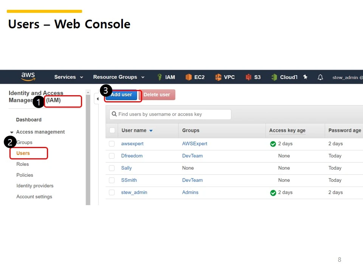The height and width of the screenshot is (272, 363).
Task: Click the pin shortcuts icon
Action: pos(306,77)
